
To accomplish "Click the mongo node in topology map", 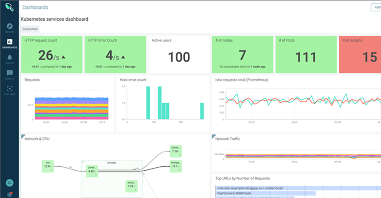I will [175, 166].
